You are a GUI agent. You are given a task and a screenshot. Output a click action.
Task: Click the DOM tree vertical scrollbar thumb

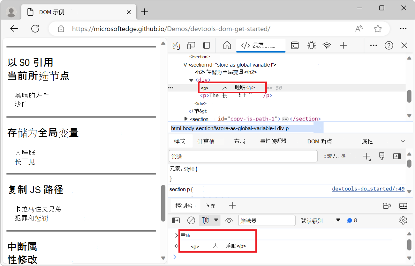[409, 97]
